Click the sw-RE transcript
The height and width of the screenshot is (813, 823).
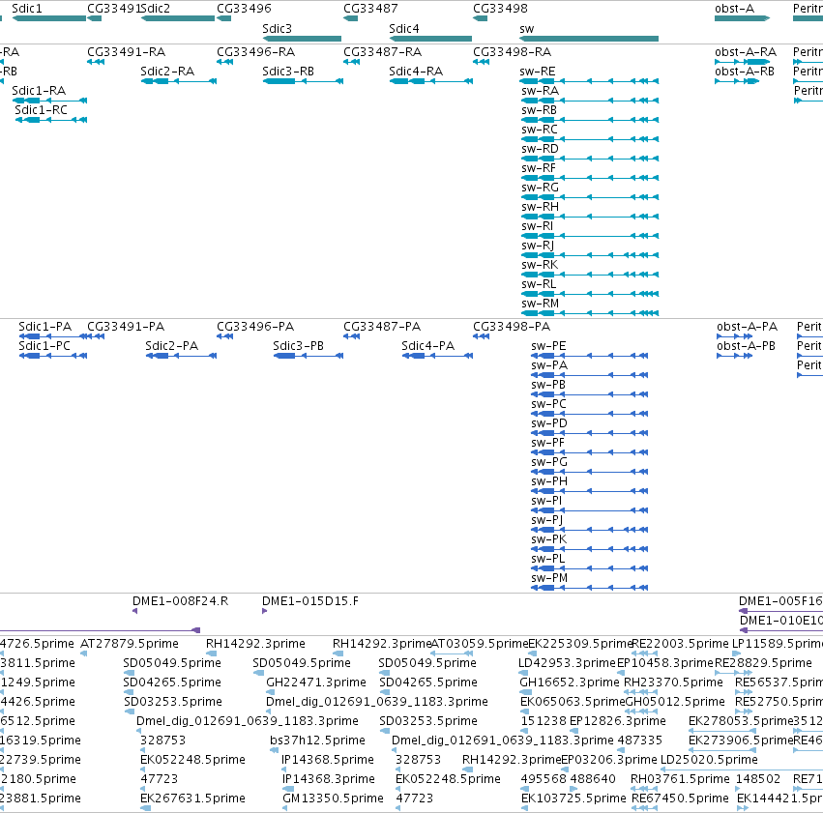pyautogui.click(x=589, y=81)
